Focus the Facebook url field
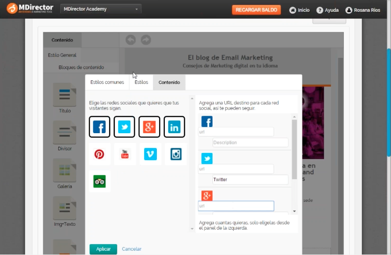Viewport: 391px width, 255px height. click(x=236, y=132)
